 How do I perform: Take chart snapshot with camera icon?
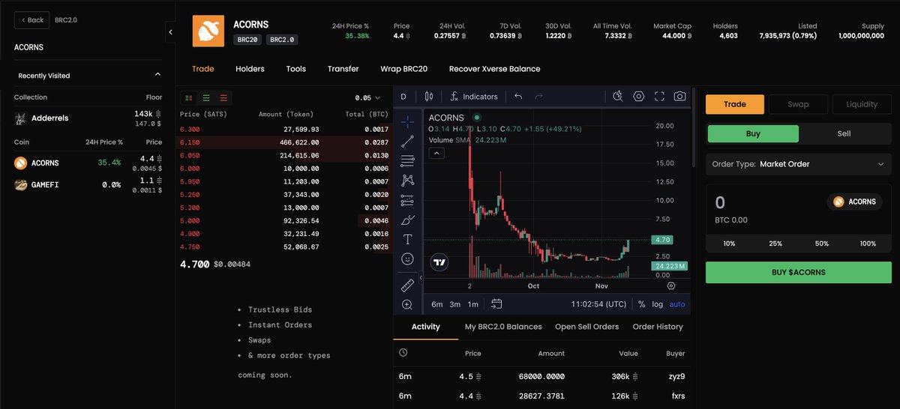click(679, 97)
